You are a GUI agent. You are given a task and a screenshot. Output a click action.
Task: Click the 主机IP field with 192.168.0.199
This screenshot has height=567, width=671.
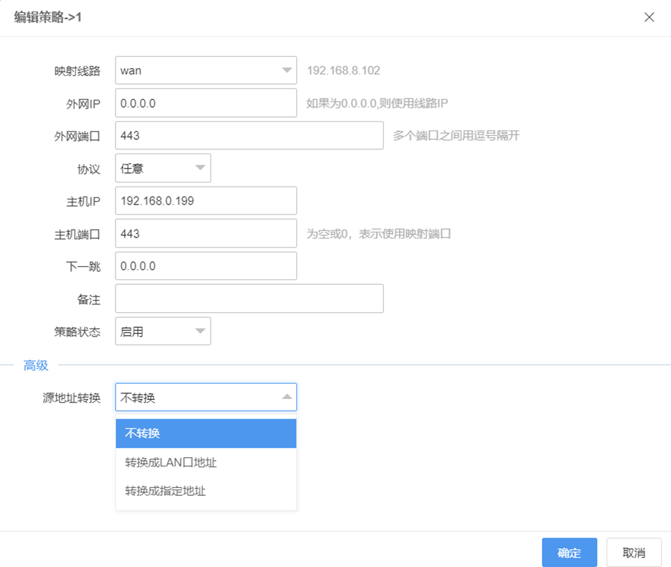tap(205, 200)
